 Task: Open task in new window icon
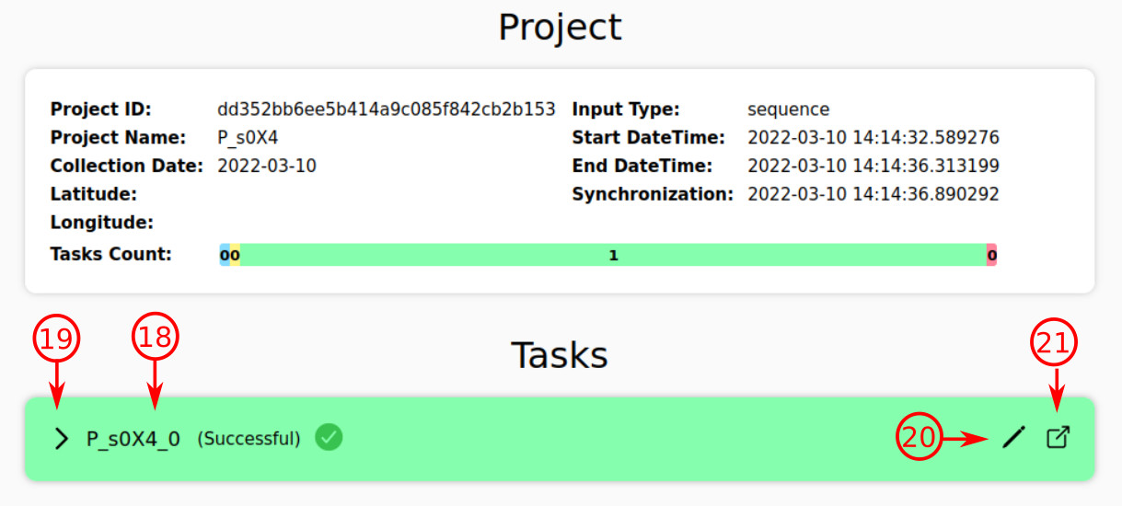(x=1058, y=438)
